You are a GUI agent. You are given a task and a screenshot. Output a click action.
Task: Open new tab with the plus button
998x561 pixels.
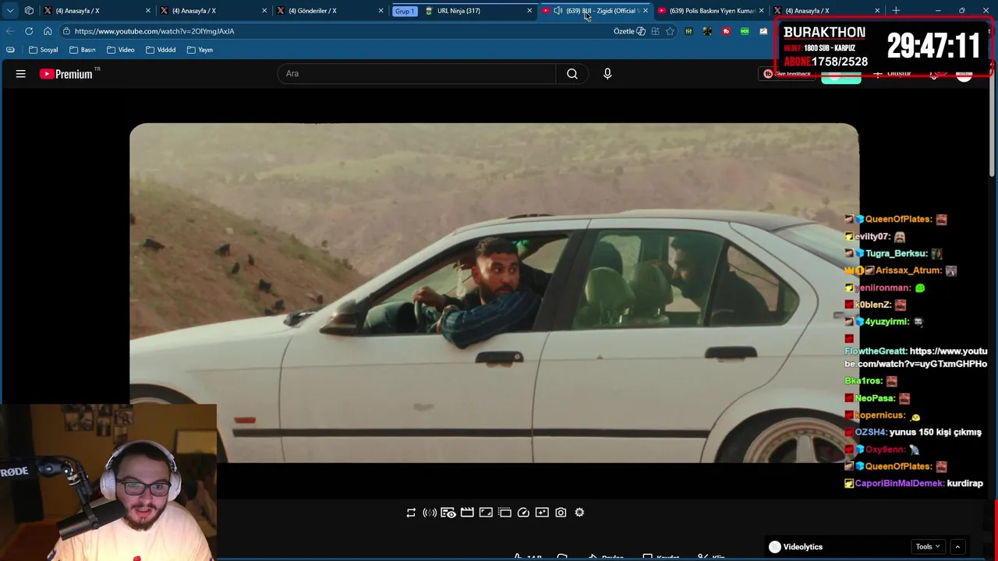click(896, 11)
